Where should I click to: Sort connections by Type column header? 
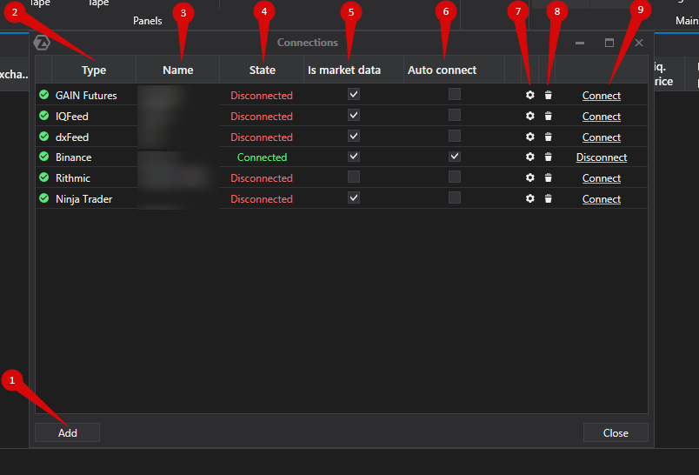[94, 70]
